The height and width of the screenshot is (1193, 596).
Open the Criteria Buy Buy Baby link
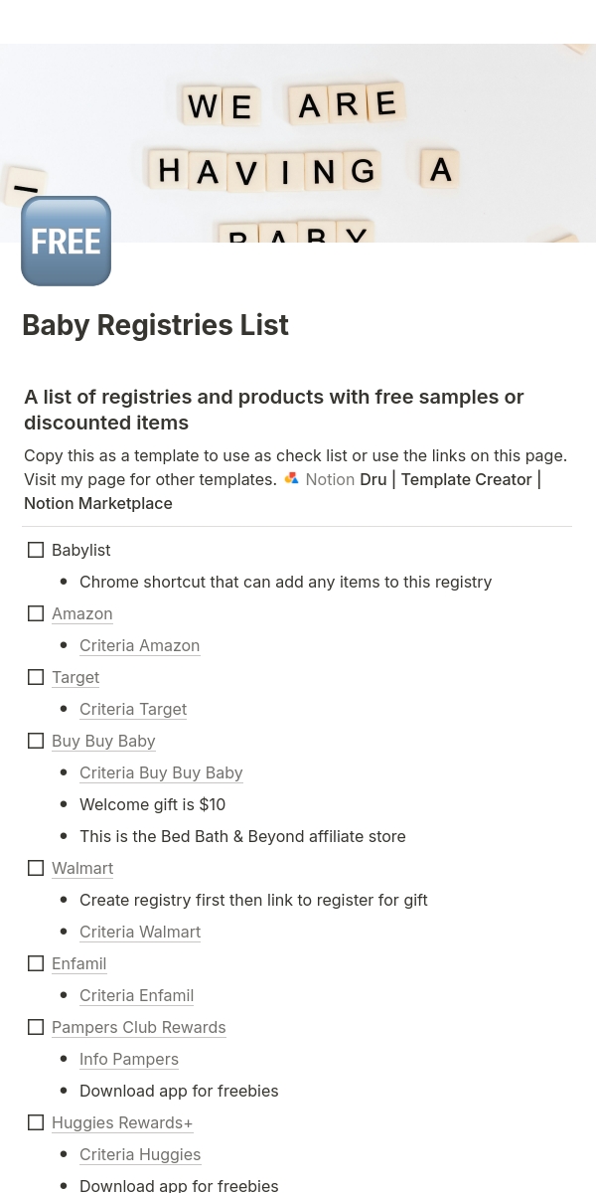tap(161, 772)
